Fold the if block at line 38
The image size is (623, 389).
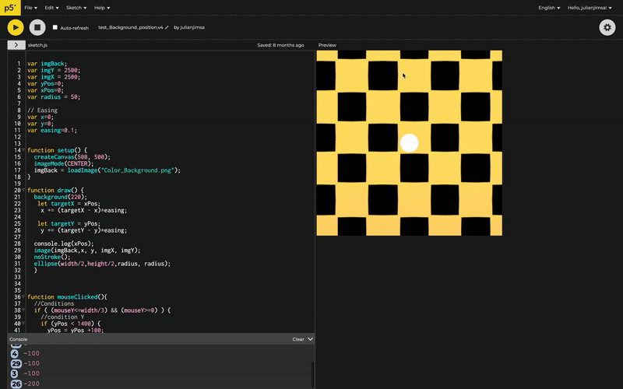click(23, 310)
